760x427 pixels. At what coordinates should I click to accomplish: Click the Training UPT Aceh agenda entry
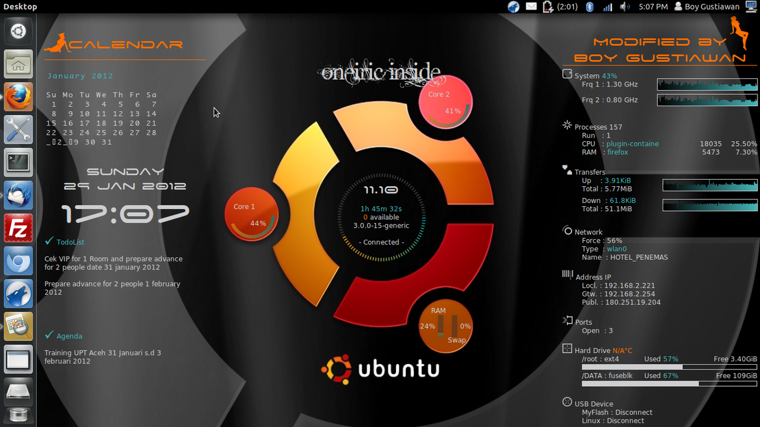click(x=103, y=356)
